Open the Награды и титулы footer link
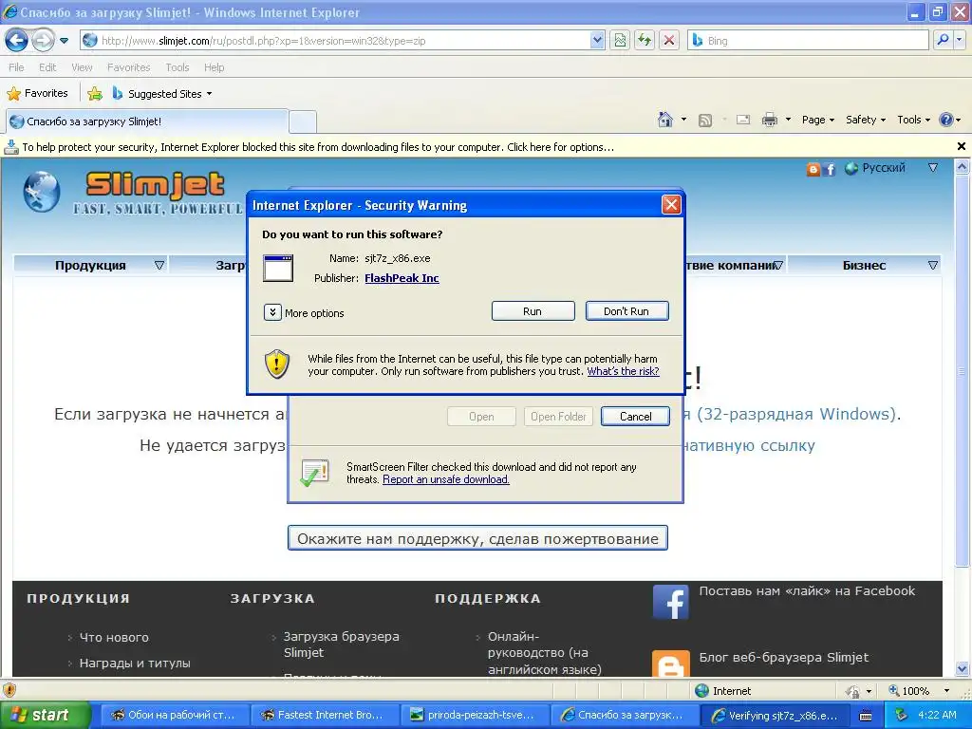The height and width of the screenshot is (729, 972). click(x=135, y=663)
